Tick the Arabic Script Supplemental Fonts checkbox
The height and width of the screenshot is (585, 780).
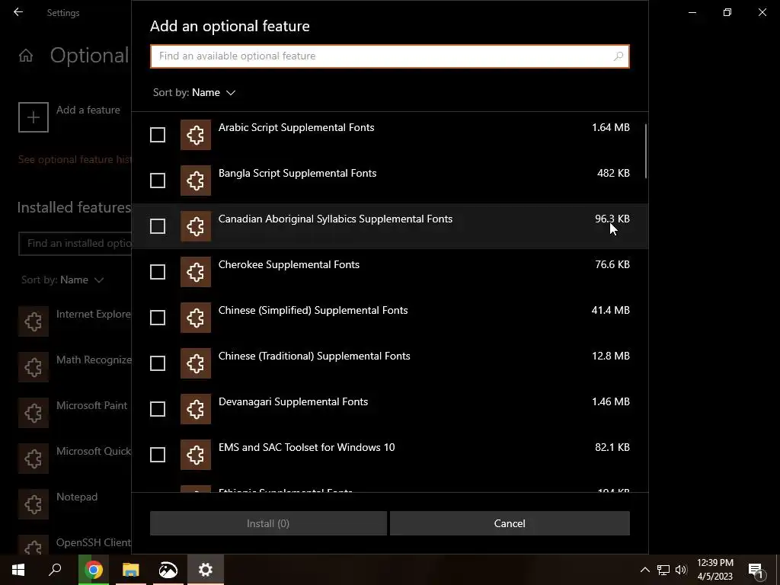pyautogui.click(x=158, y=135)
